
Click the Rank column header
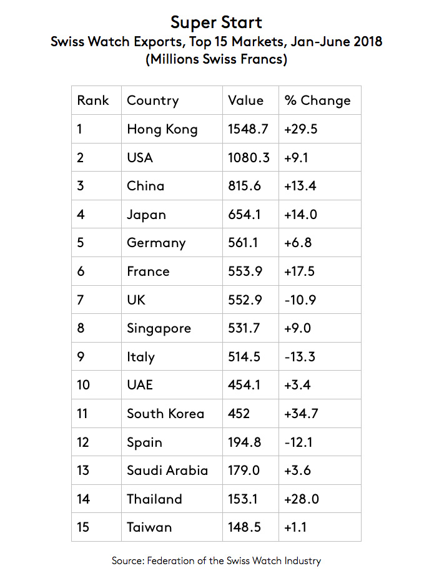tap(93, 100)
